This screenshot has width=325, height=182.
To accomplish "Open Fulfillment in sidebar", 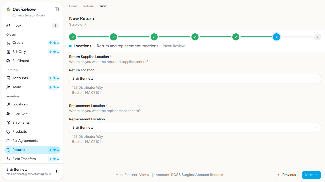I will (32, 61).
